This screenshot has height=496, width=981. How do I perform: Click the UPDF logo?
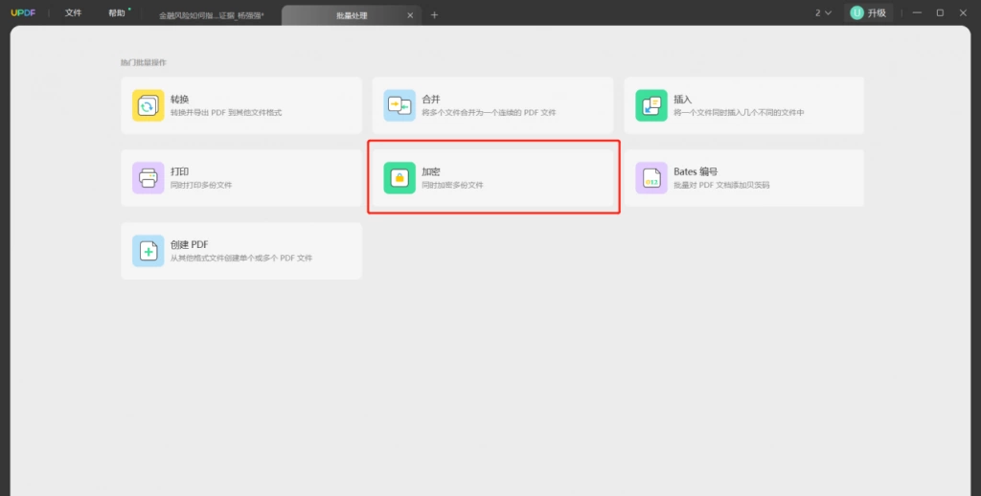[x=23, y=13]
